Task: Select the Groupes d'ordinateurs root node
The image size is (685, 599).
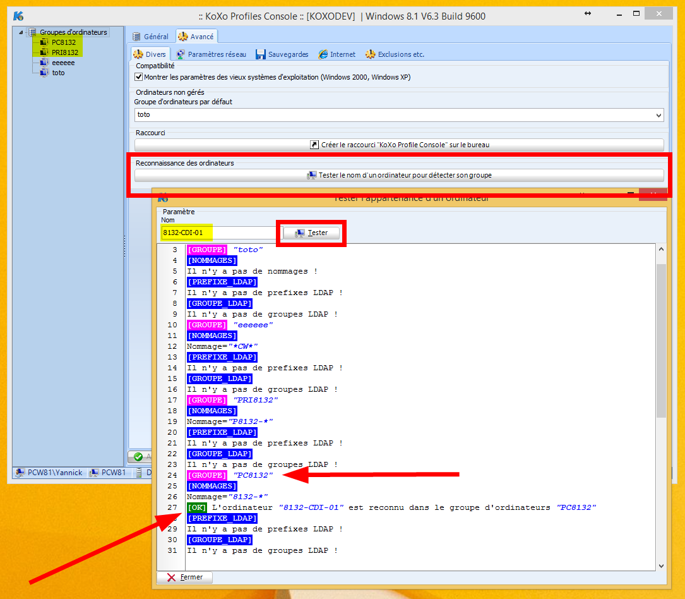Action: (73, 32)
